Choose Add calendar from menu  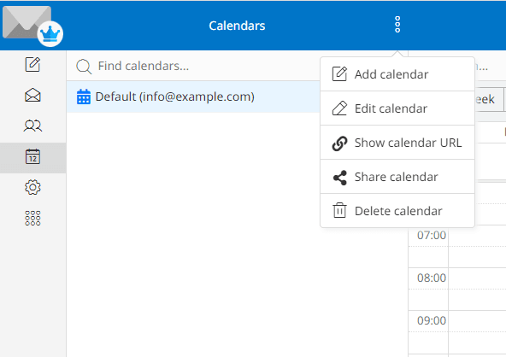coord(397,74)
